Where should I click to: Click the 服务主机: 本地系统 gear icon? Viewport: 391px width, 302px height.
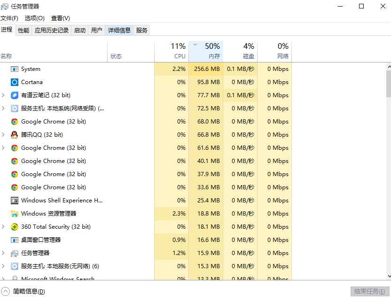click(x=15, y=108)
